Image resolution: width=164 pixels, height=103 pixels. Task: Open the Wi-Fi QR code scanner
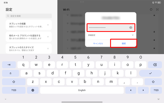click(x=157, y=10)
